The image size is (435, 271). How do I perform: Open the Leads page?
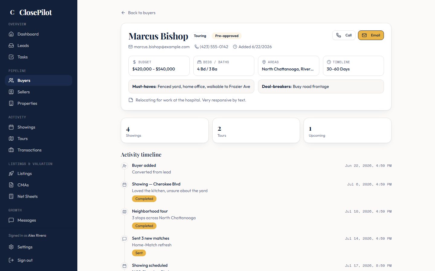point(38,45)
